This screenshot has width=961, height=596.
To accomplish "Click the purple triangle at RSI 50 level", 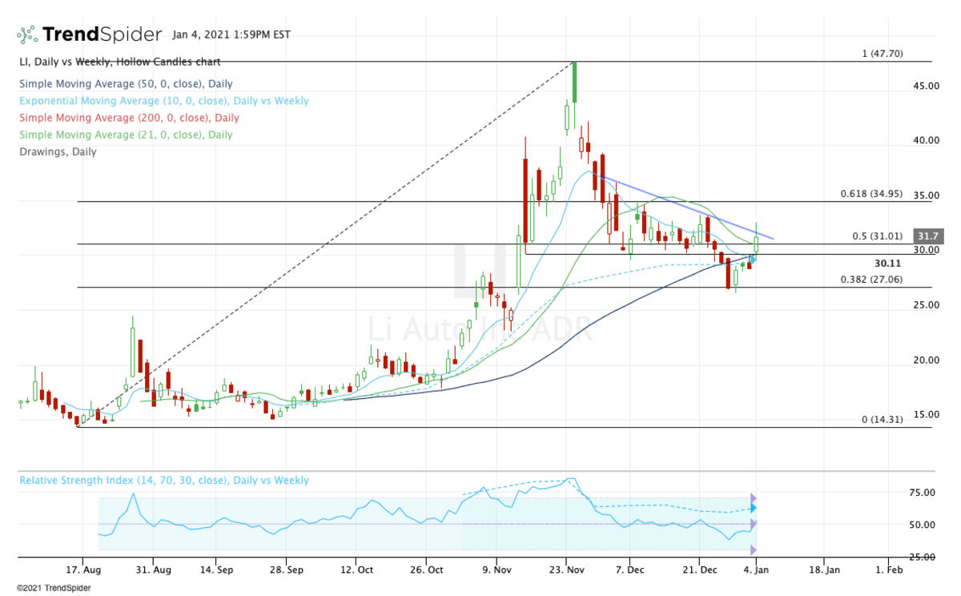I will 753,524.
